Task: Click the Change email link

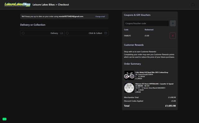Action: (100, 16)
